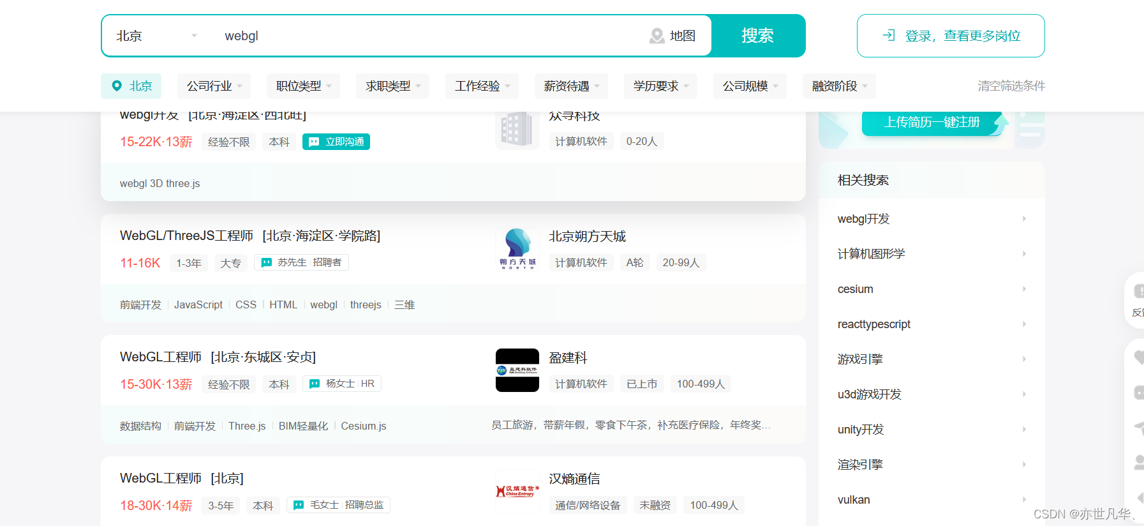
Task: Expand the 公司行业 filter
Action: 214,86
